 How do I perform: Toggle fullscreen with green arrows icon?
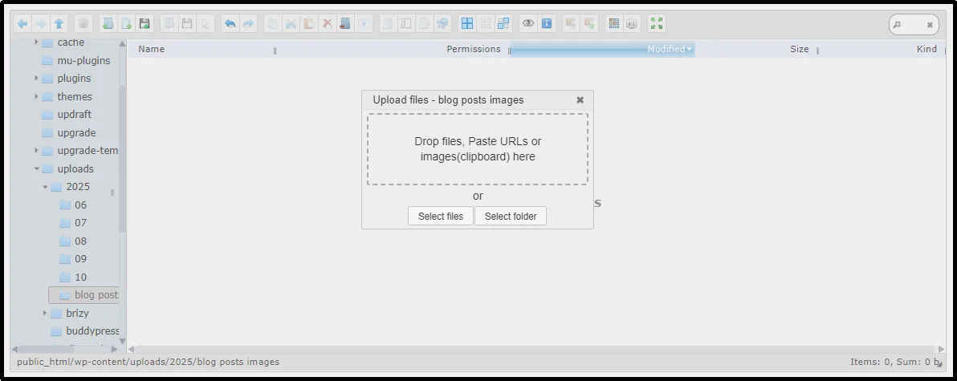(x=657, y=24)
